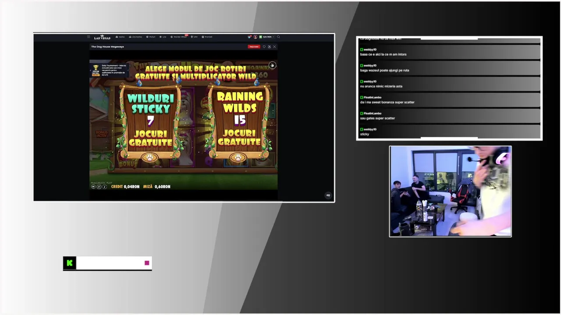Click the red Depunere button

tap(254, 47)
